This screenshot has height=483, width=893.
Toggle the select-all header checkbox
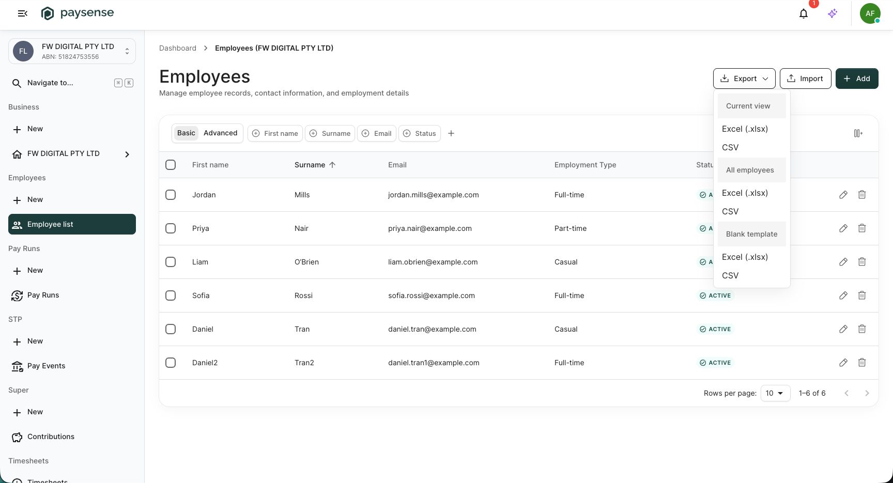[171, 165]
